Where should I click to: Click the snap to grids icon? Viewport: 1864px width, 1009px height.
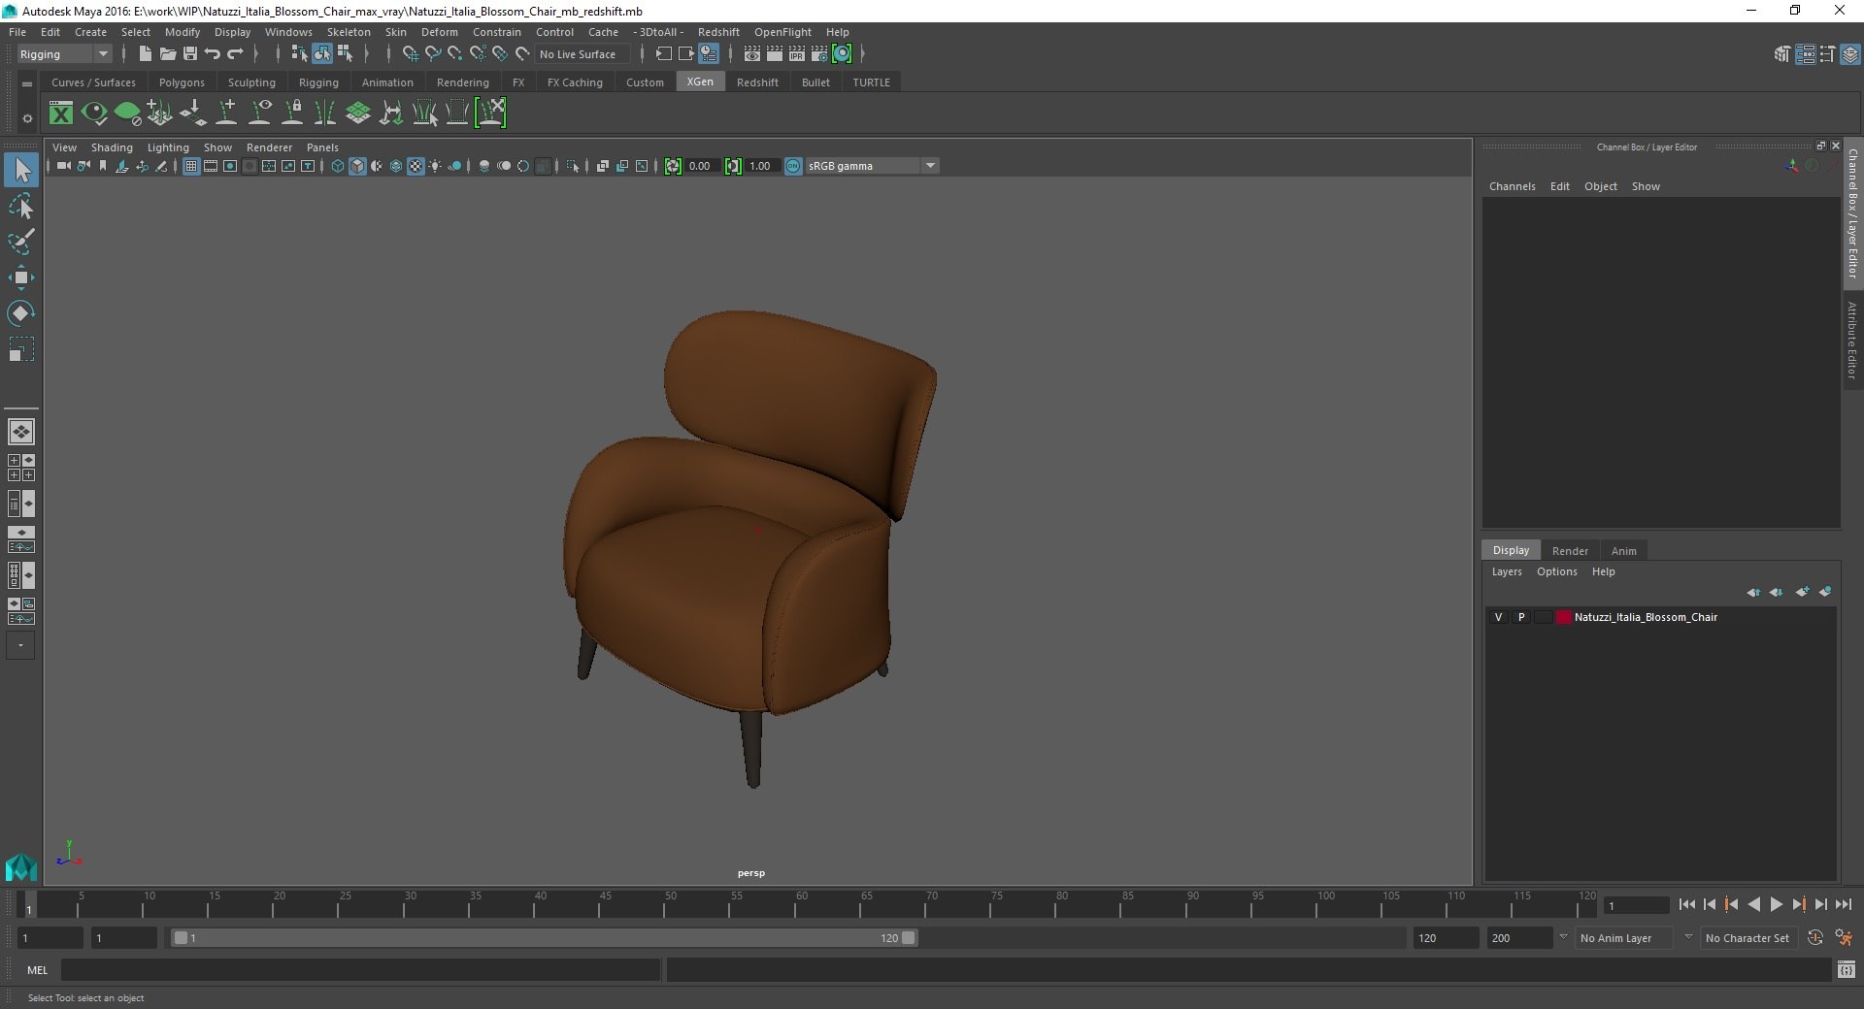tap(410, 54)
